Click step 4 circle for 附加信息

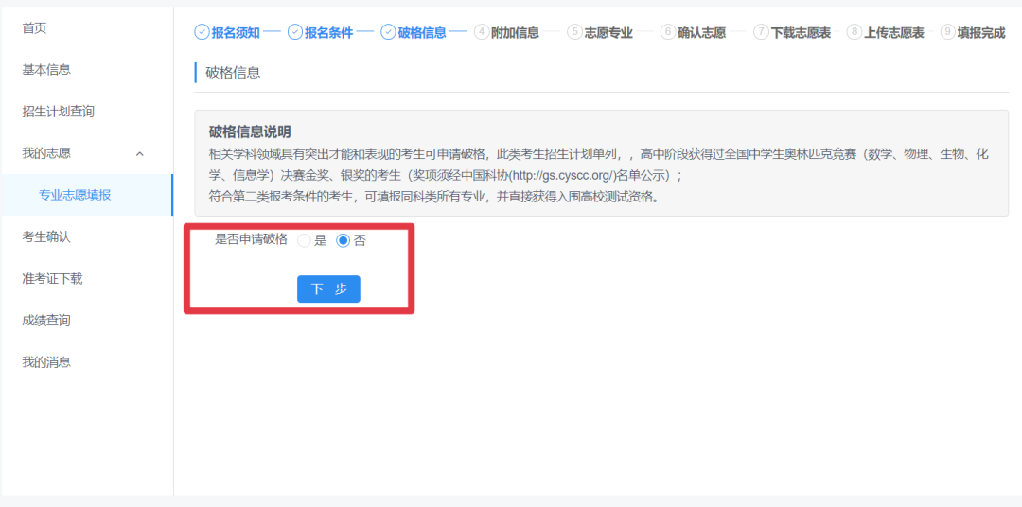[x=482, y=32]
